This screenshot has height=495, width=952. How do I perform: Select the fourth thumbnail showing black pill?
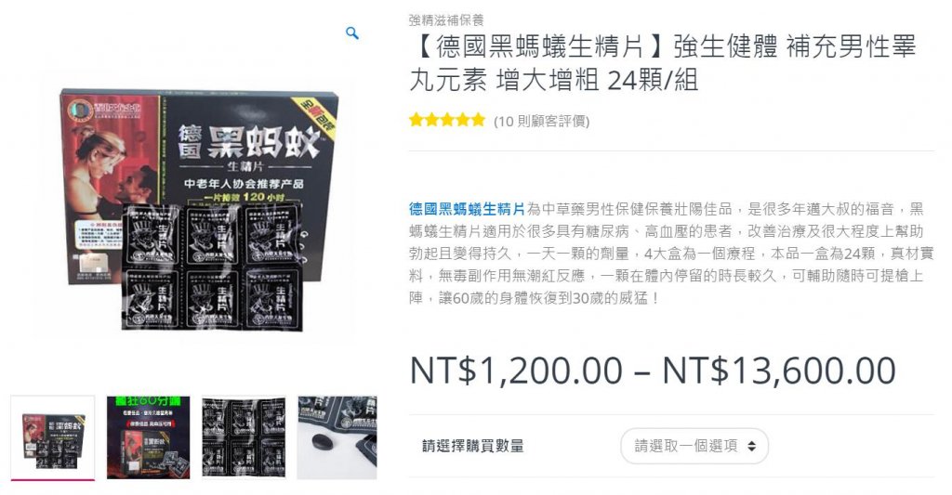337,438
